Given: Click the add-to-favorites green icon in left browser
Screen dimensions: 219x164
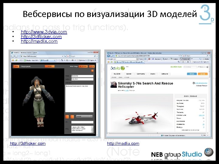Looking at the screenshot, I should [x=16, y=60].
